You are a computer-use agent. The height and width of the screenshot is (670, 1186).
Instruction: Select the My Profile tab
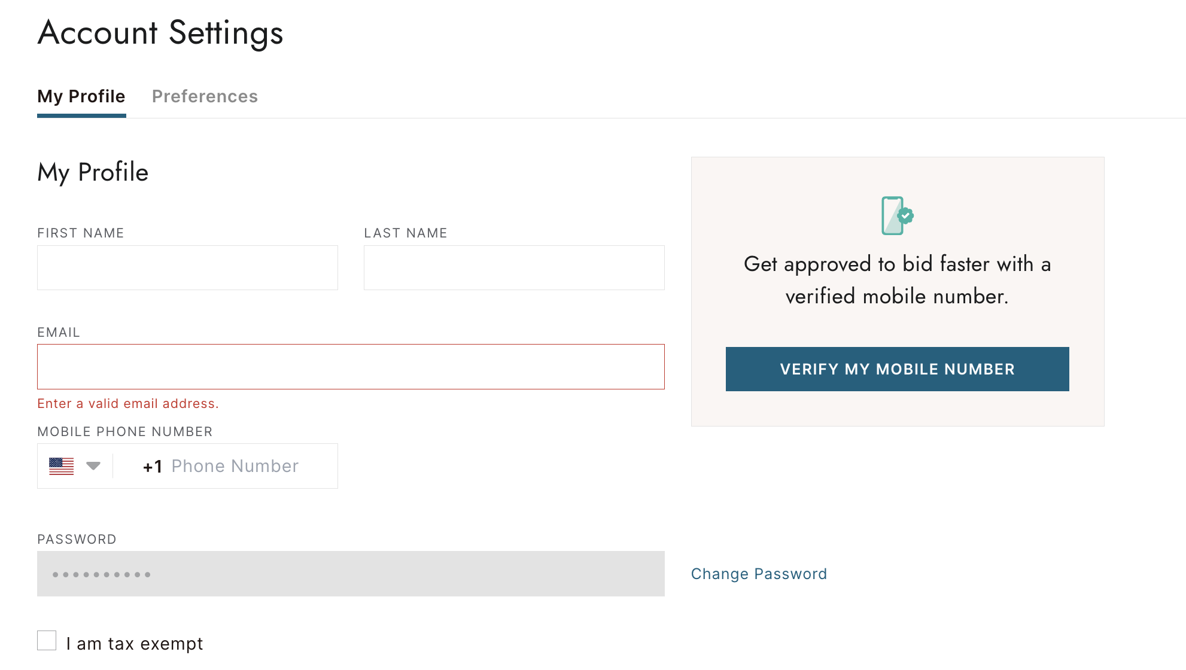[81, 96]
